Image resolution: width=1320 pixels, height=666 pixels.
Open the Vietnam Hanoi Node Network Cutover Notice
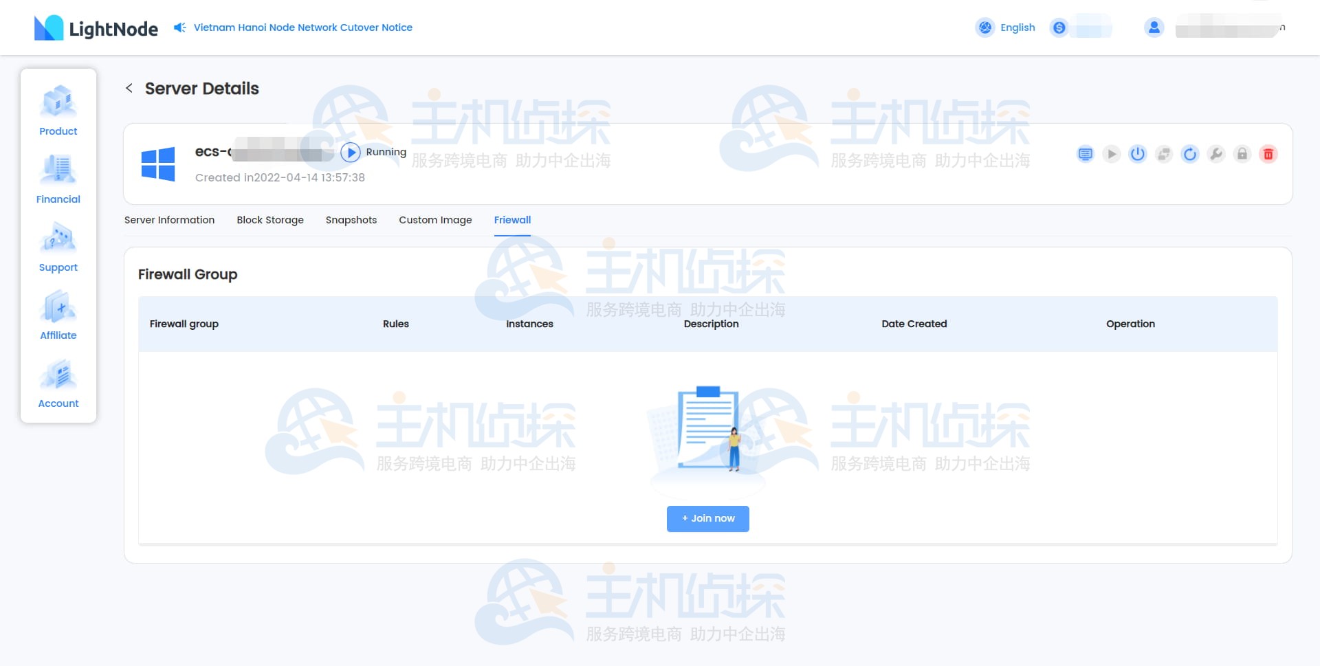tap(303, 27)
